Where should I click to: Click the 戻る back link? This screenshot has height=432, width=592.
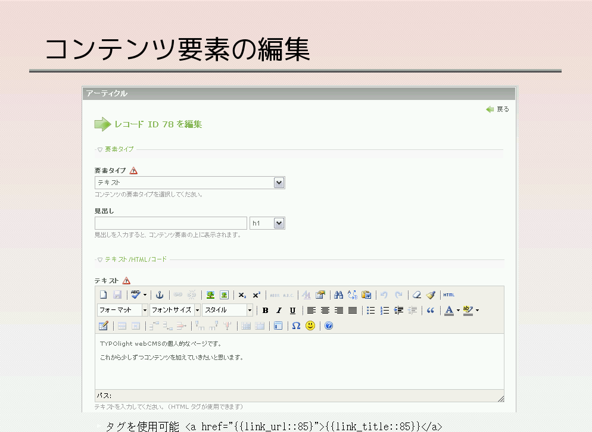pos(498,109)
